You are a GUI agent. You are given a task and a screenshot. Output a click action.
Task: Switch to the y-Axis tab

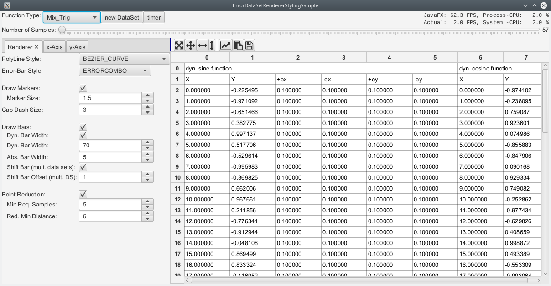(x=77, y=47)
